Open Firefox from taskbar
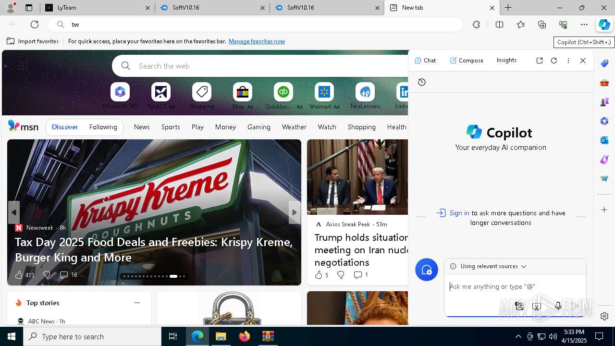The width and height of the screenshot is (615, 346). [x=245, y=336]
